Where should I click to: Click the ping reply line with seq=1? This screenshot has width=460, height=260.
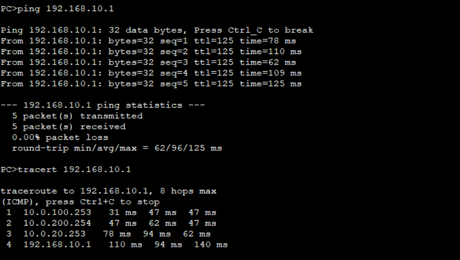click(x=148, y=41)
